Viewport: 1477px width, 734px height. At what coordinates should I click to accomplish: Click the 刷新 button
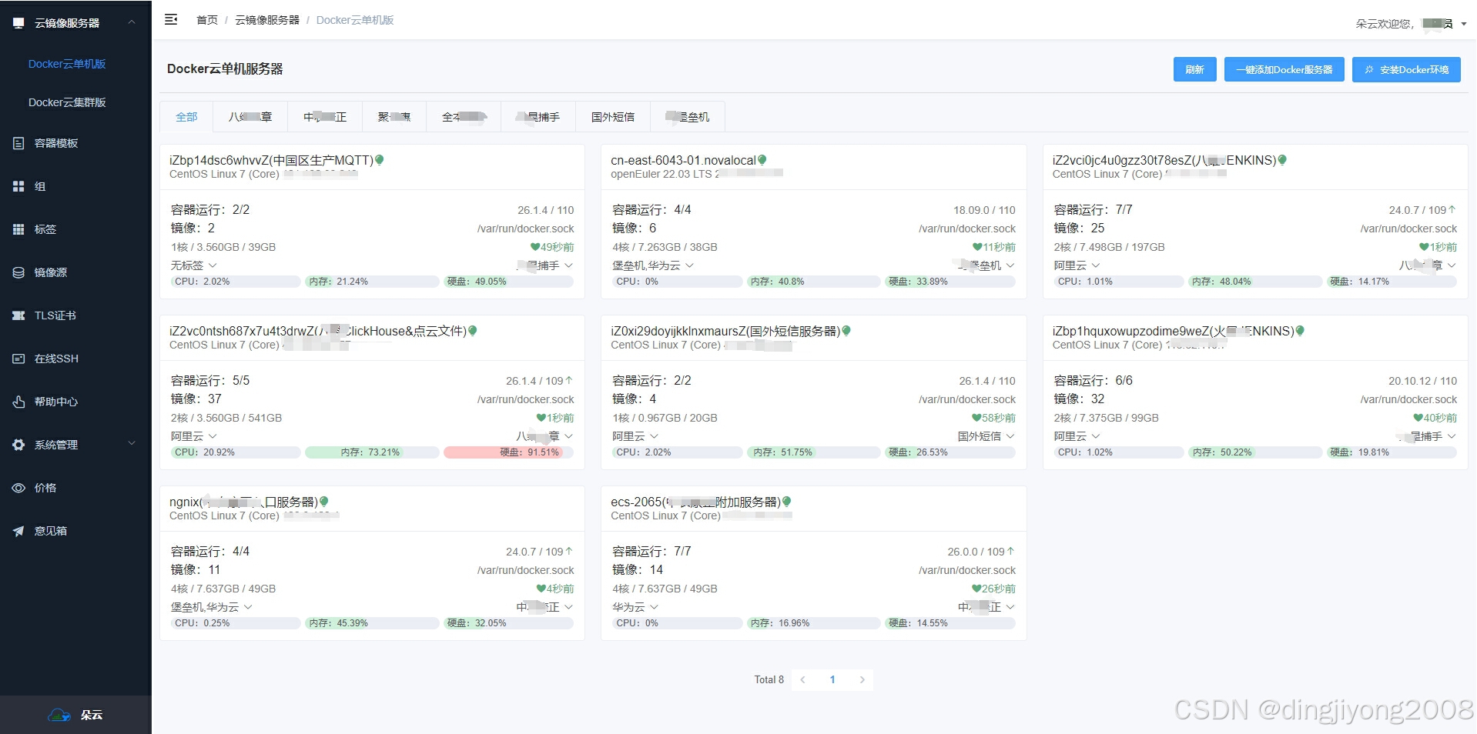1194,69
